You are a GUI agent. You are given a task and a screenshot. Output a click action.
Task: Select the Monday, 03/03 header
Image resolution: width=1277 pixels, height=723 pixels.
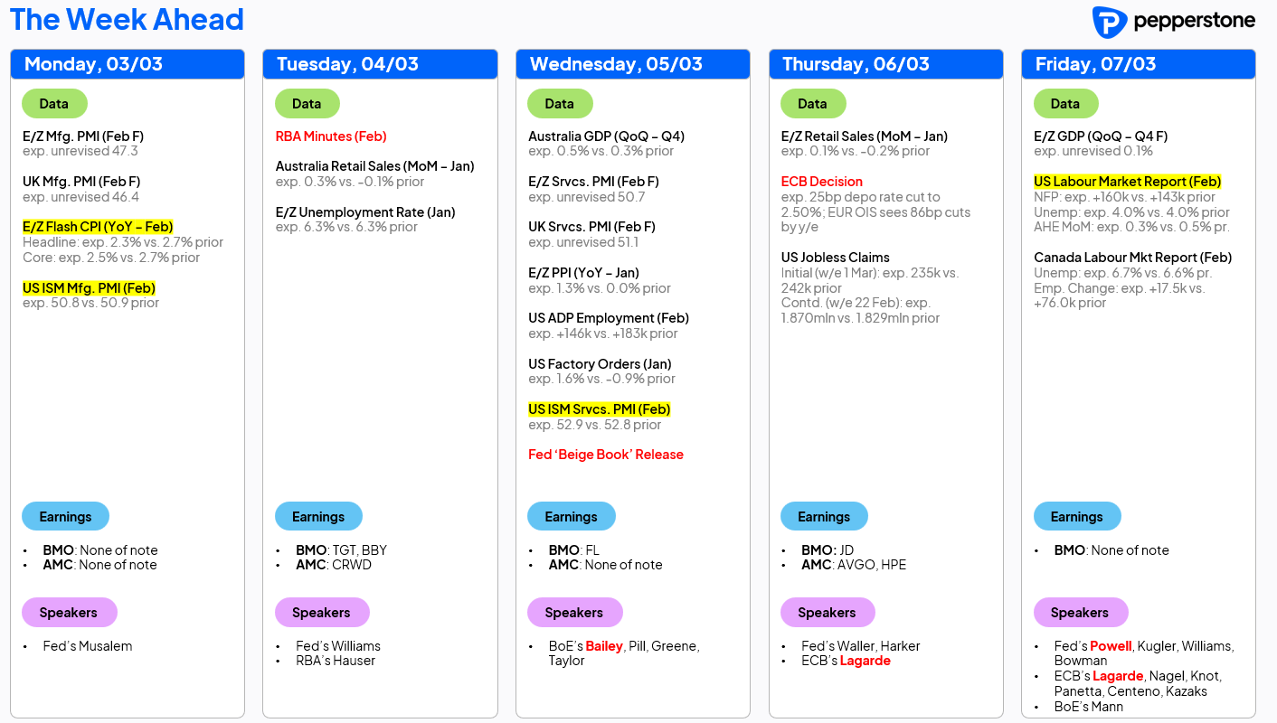[128, 64]
